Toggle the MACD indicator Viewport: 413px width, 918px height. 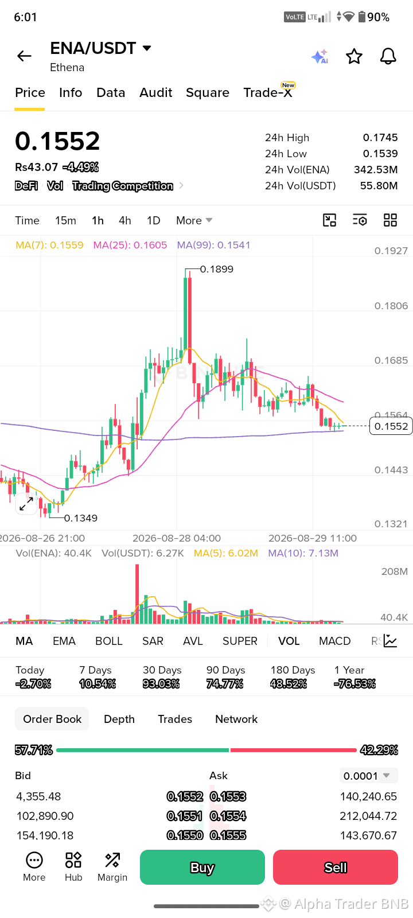tap(335, 641)
